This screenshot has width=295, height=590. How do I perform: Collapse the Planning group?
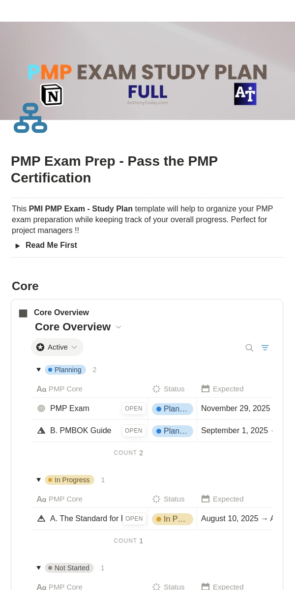click(38, 370)
